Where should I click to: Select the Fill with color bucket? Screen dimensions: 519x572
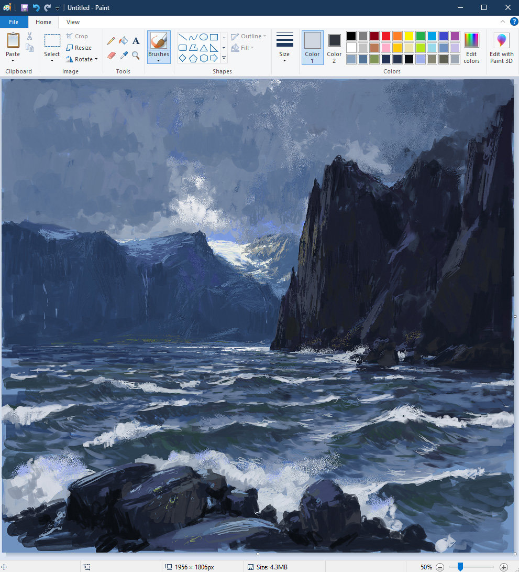pos(124,41)
